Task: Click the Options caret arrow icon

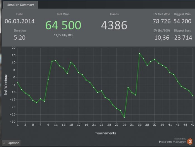Action: coord(4,143)
